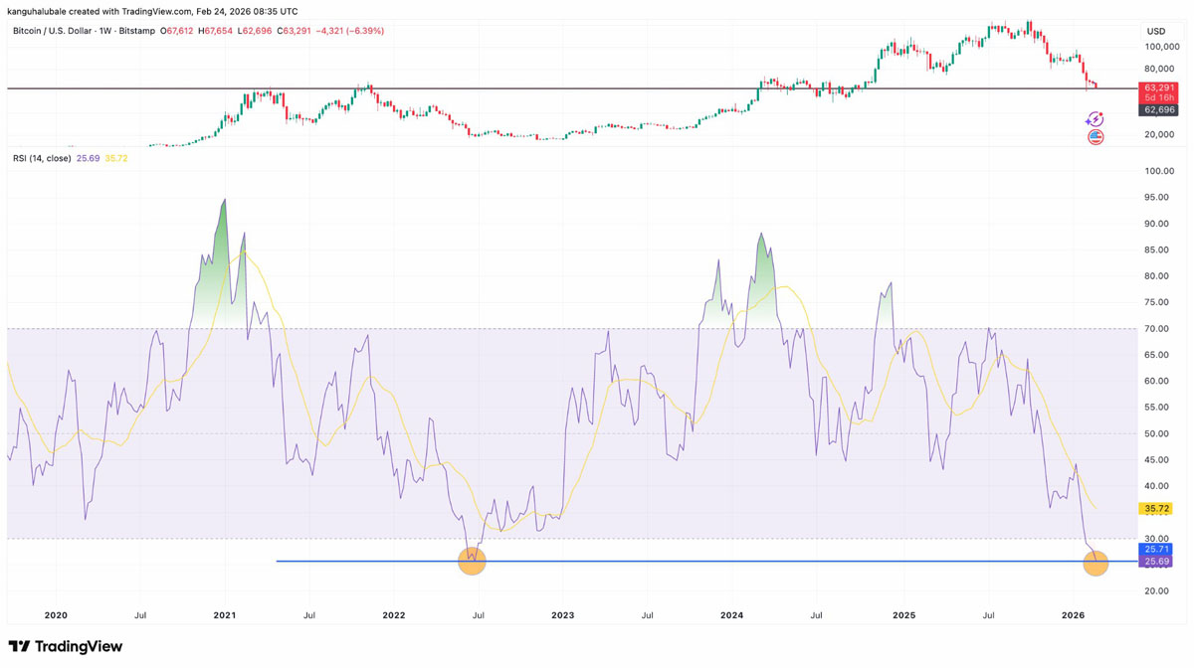
Task: Click the purple 25.69 value in RSI legend
Action: [x=89, y=158]
